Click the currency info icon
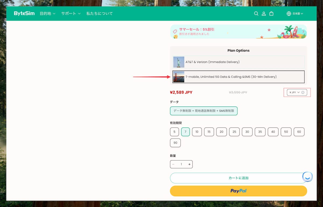The image size is (323, 207). 303,92
